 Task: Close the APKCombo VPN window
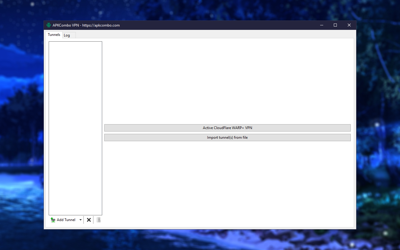click(x=349, y=25)
